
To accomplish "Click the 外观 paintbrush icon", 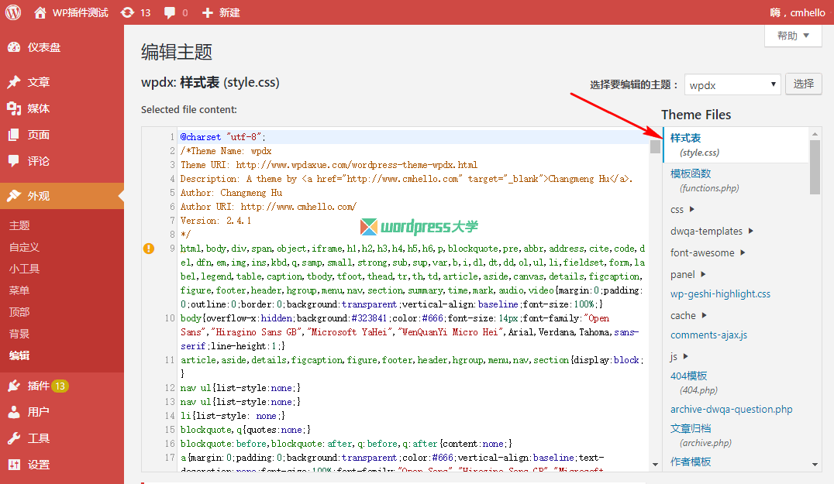I will [x=14, y=195].
